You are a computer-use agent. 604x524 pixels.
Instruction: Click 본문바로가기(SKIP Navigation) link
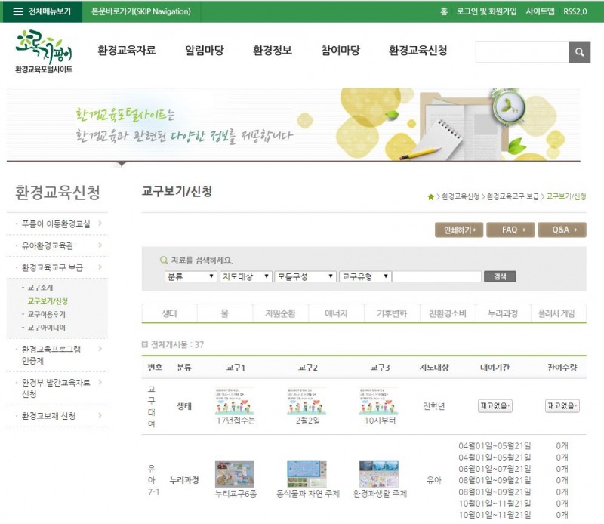coord(141,11)
